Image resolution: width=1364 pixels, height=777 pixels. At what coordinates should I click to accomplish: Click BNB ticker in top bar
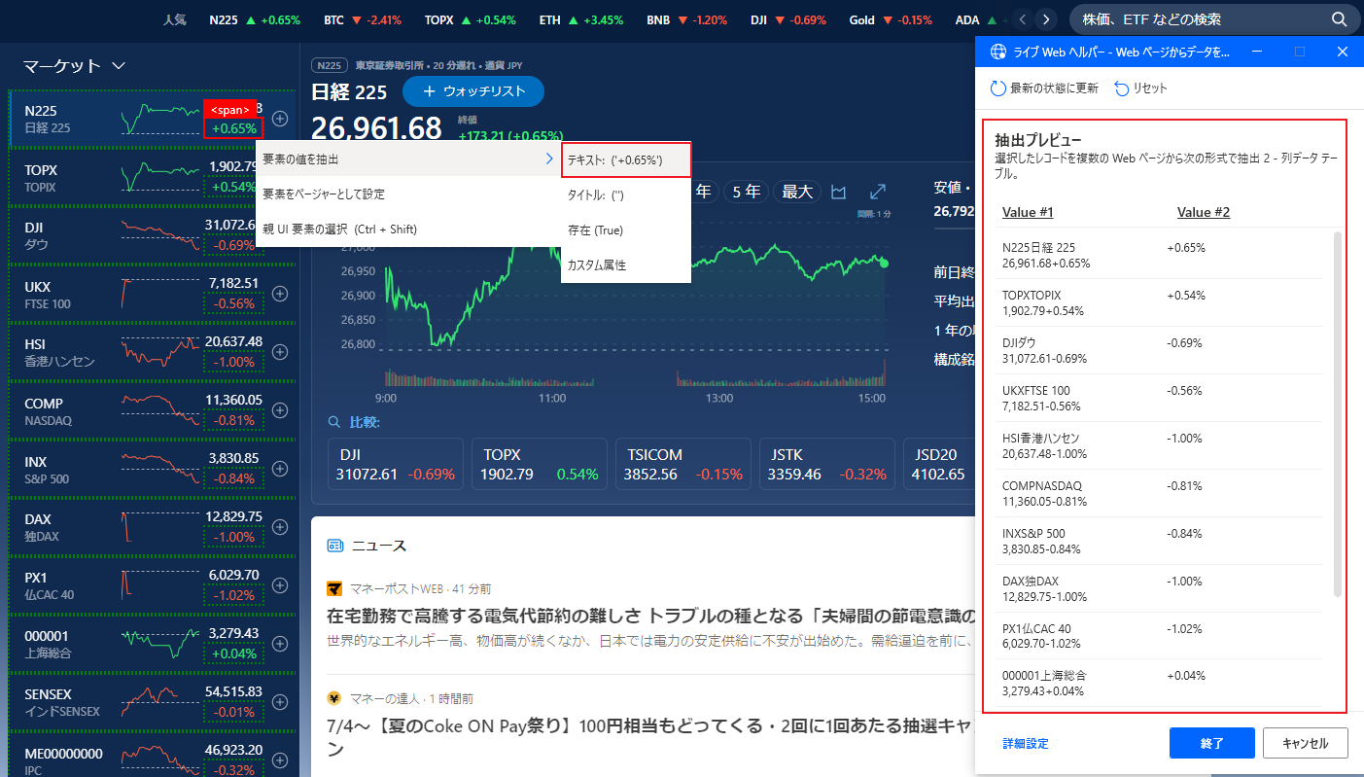[686, 19]
